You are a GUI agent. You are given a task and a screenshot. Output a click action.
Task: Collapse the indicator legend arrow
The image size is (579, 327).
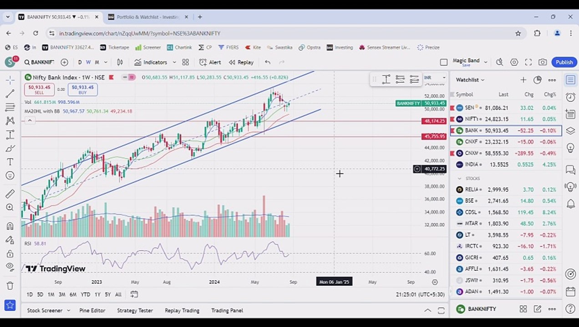pos(30,120)
